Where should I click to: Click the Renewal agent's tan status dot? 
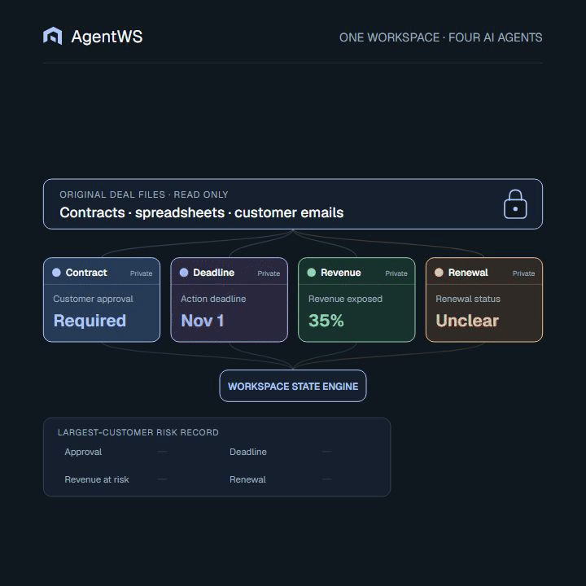[439, 273]
